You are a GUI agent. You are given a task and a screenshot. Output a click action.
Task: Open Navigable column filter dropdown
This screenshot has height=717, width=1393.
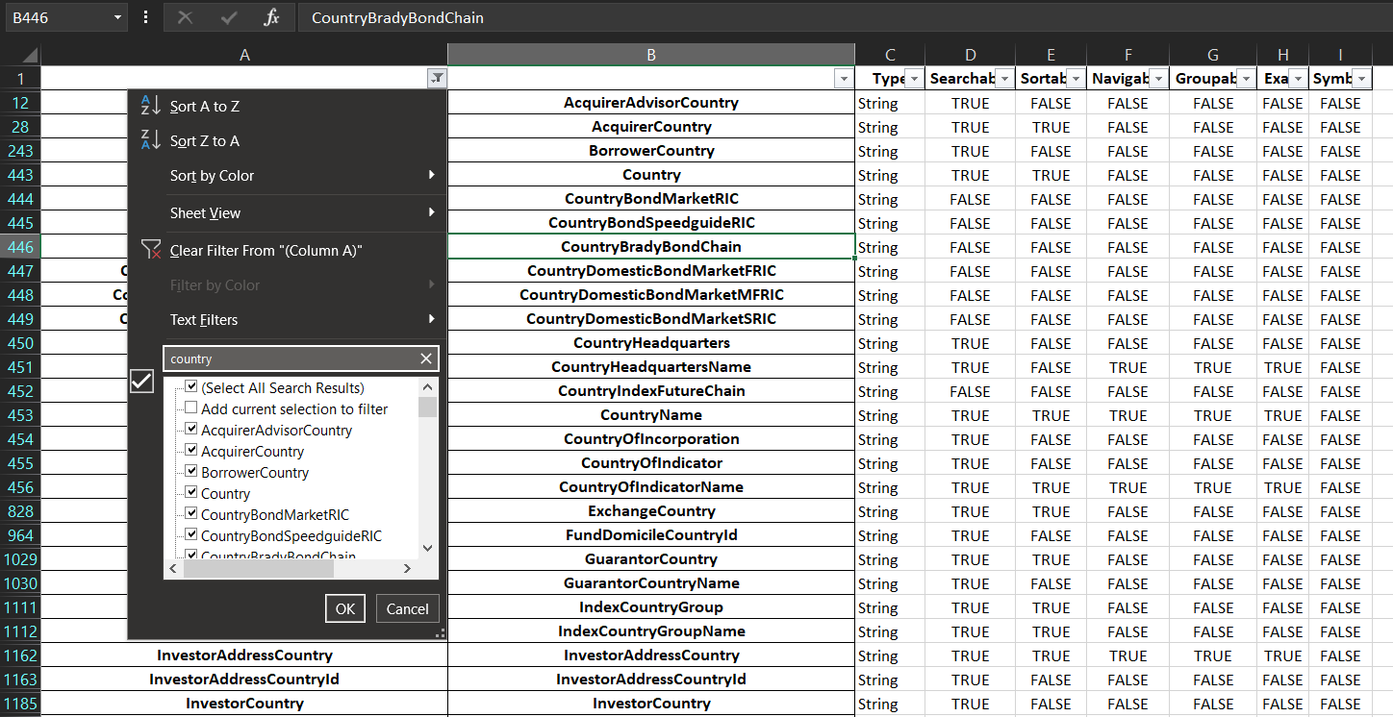pos(1158,79)
